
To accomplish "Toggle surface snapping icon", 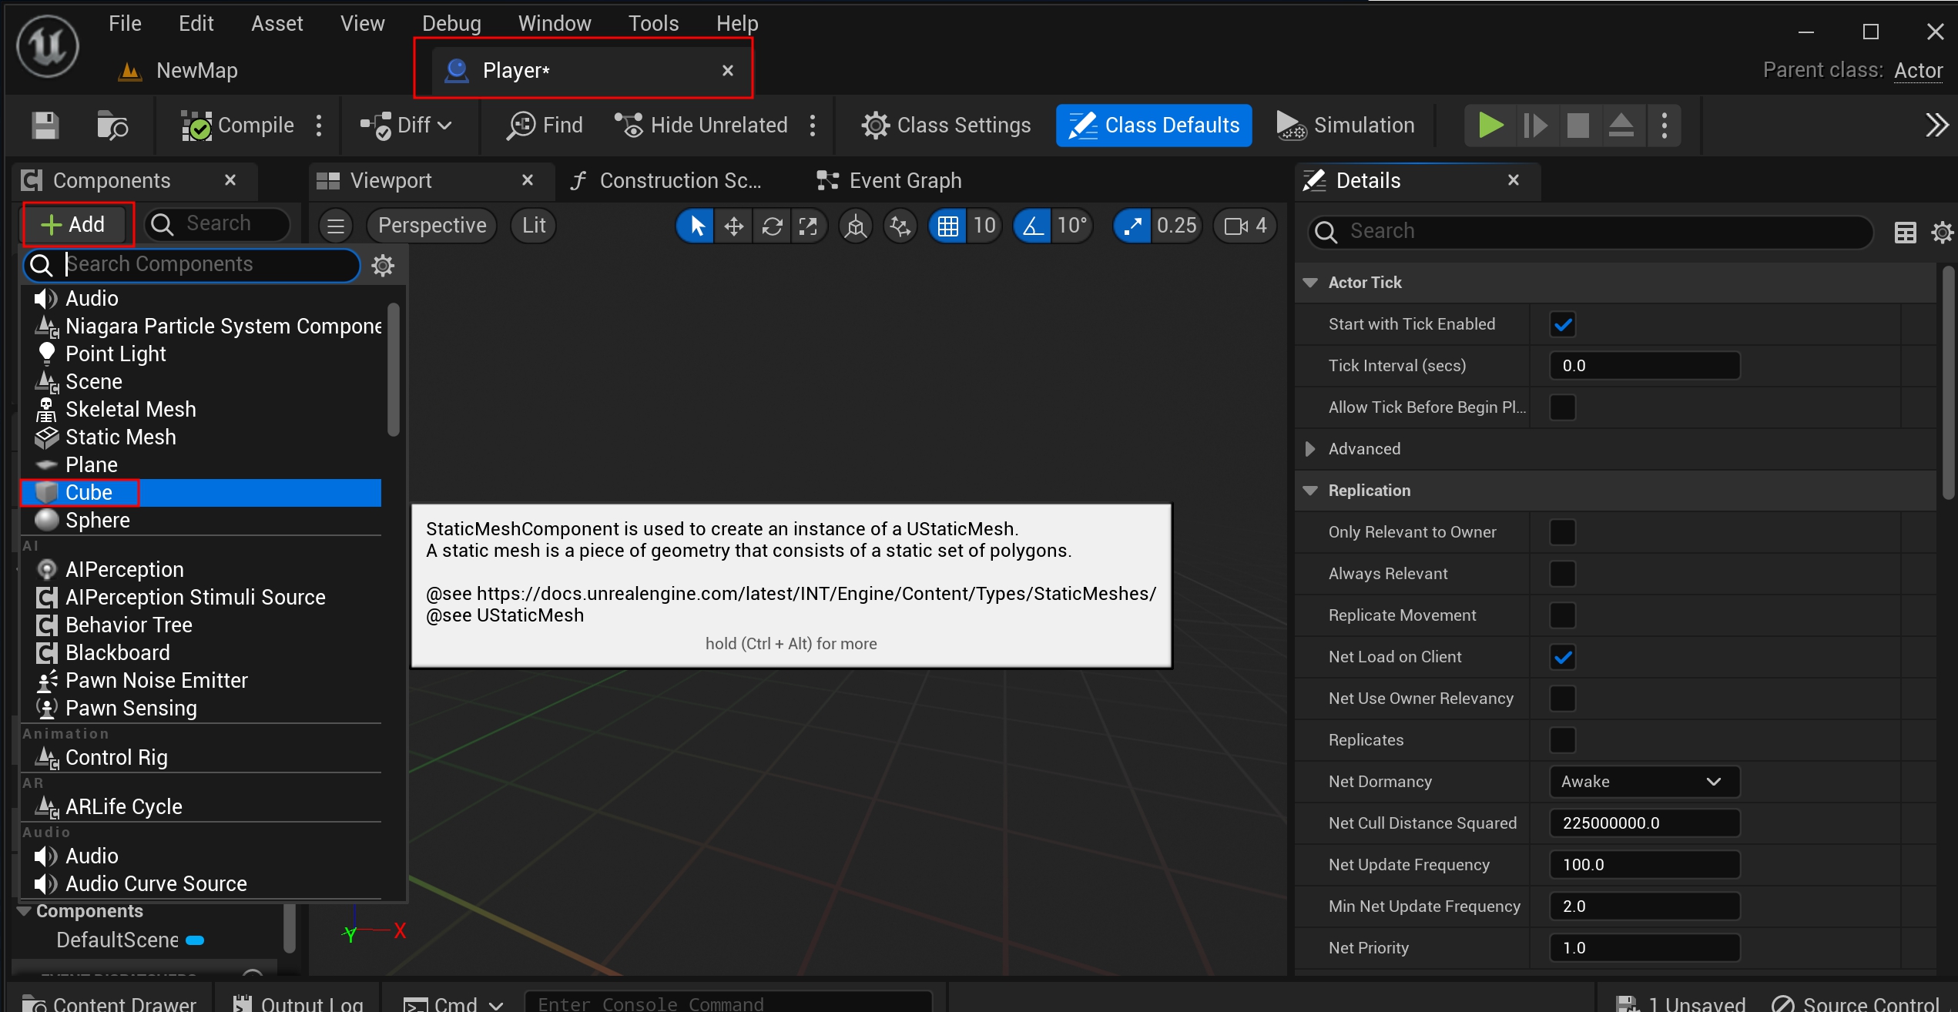I will (x=900, y=226).
